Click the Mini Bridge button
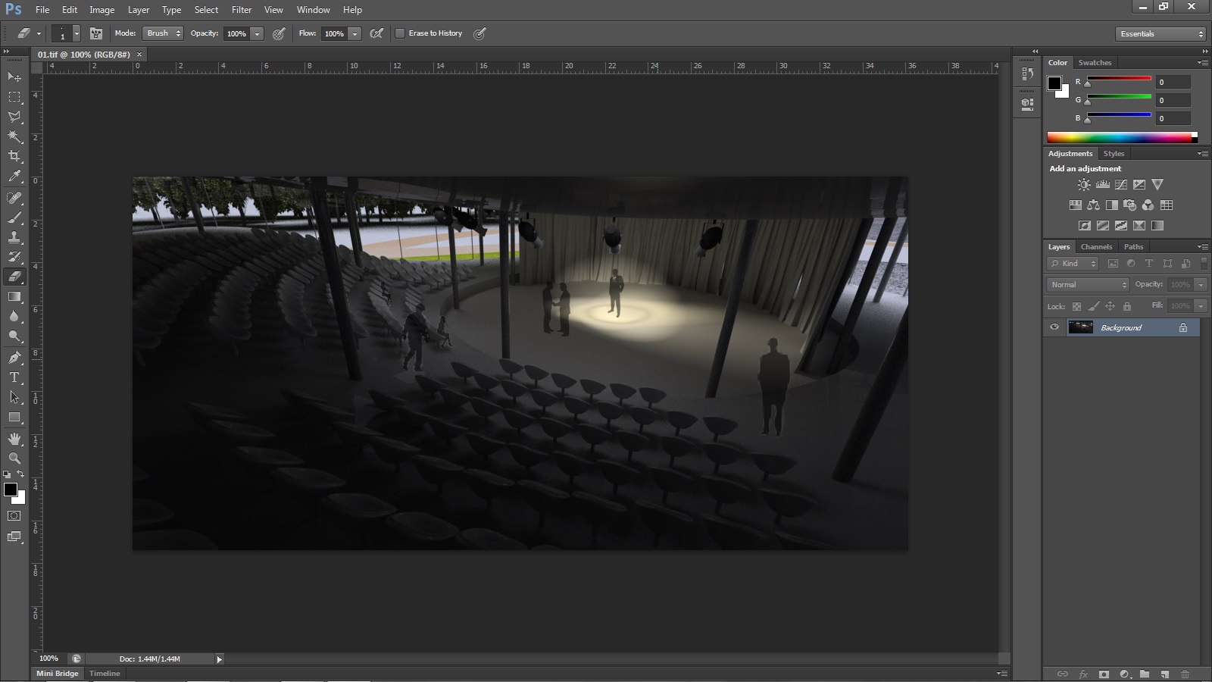The width and height of the screenshot is (1212, 682). pos(57,673)
